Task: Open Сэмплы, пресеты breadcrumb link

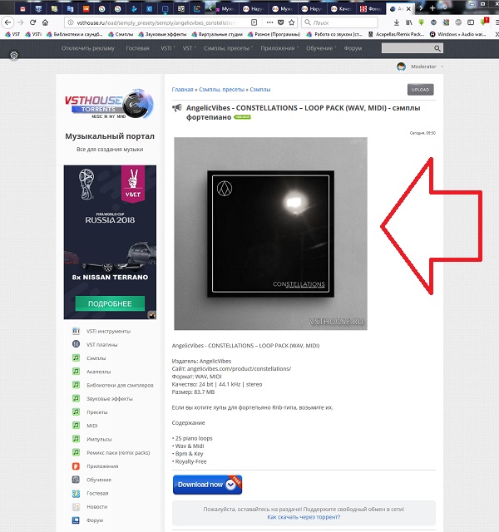Action: pyautogui.click(x=221, y=90)
